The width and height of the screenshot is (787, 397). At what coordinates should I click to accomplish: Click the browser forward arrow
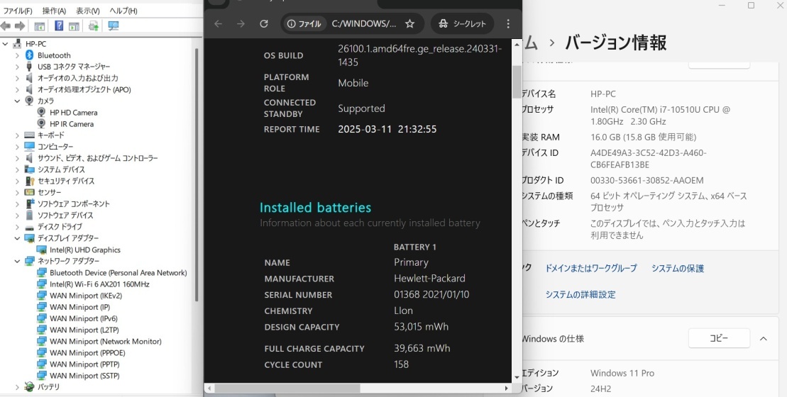(x=241, y=23)
